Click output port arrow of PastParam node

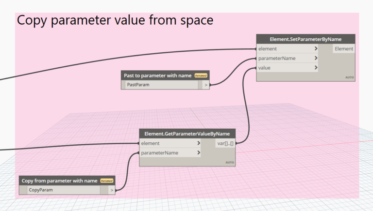(x=206, y=85)
